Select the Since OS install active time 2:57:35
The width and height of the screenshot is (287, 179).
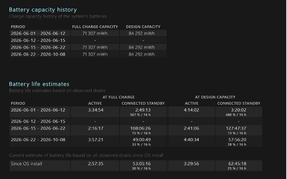96,164
